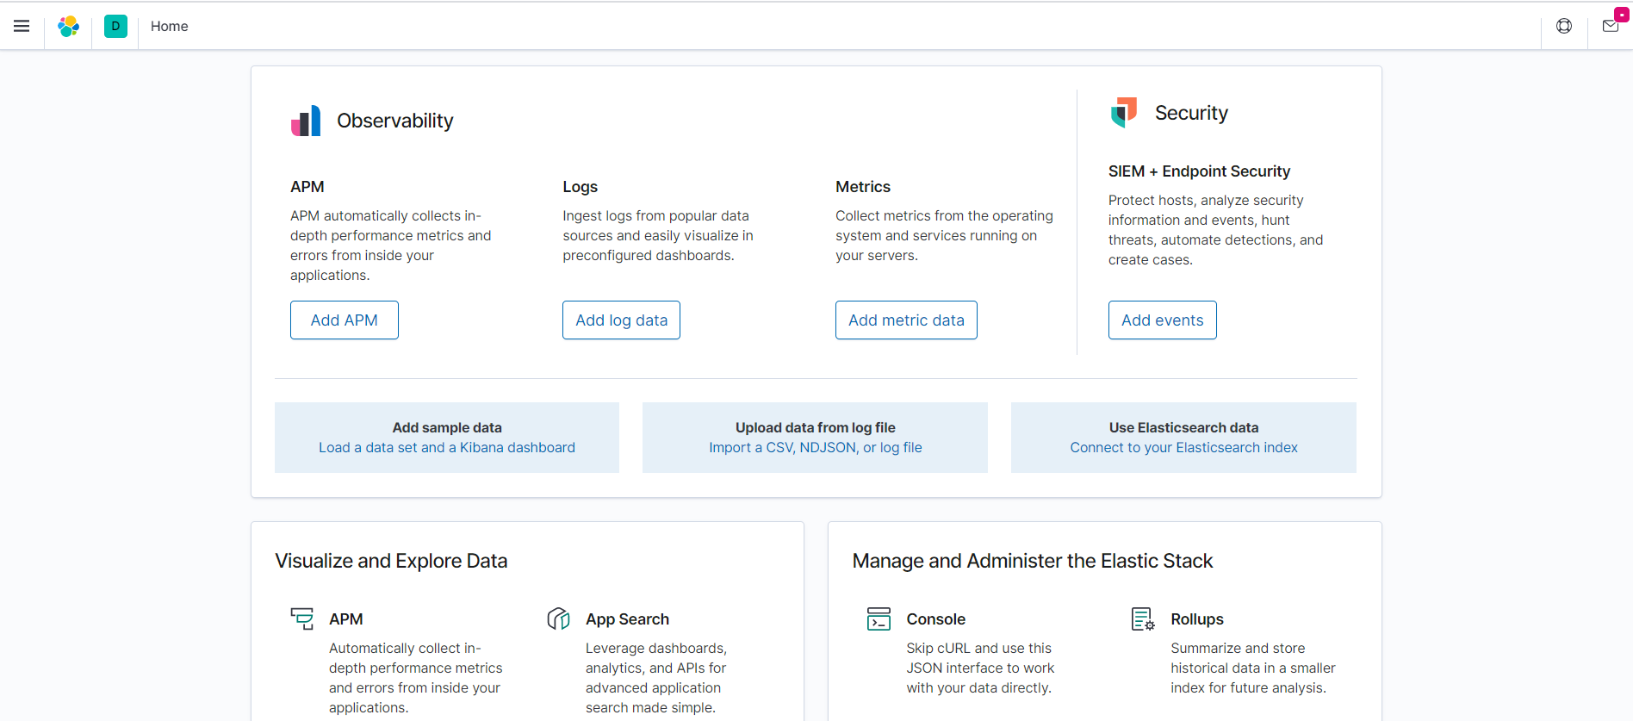Open Import a CSV, NDJSON, or log file
Viewport: 1633px width, 721px height.
816,448
